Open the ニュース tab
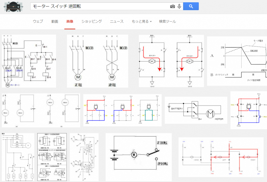The width and height of the screenshot is (267, 182). click(117, 21)
